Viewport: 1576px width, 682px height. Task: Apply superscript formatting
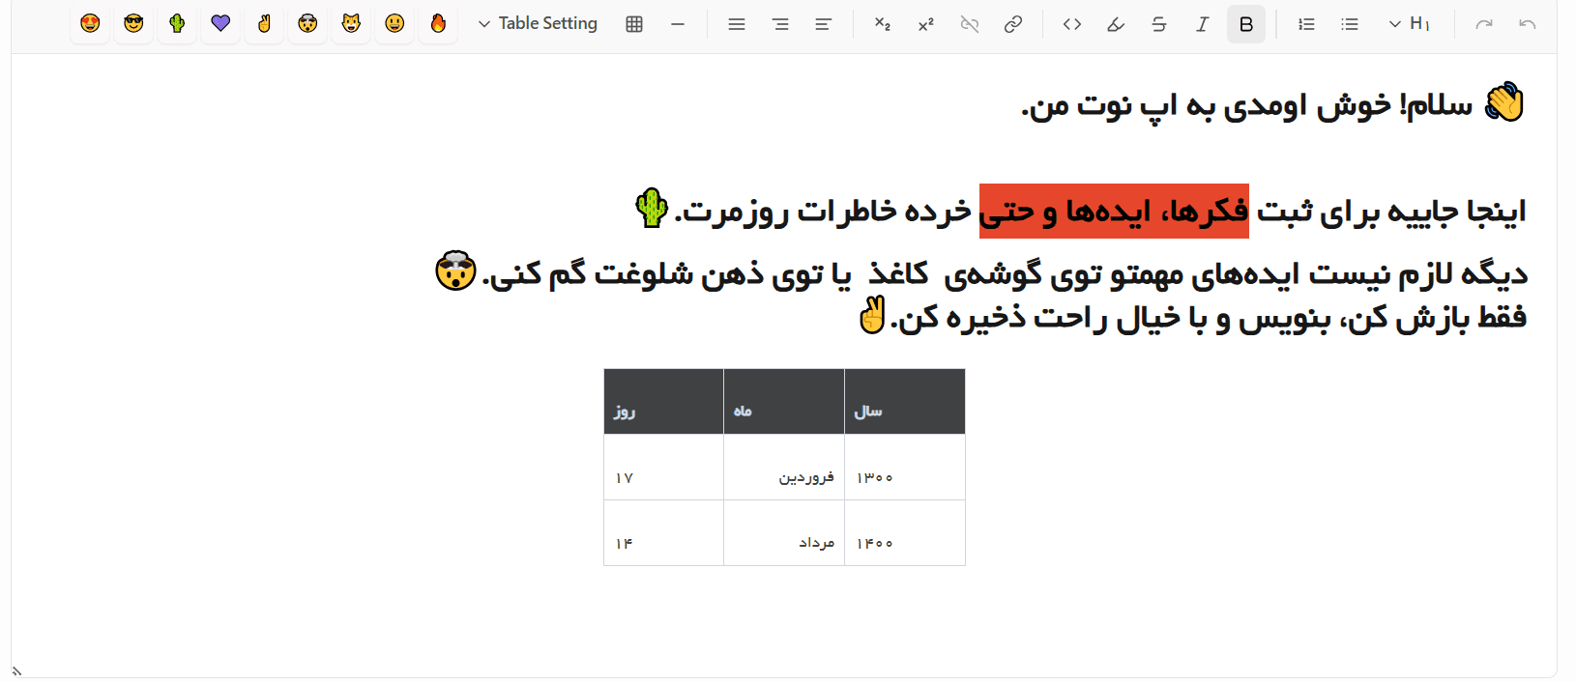(926, 24)
